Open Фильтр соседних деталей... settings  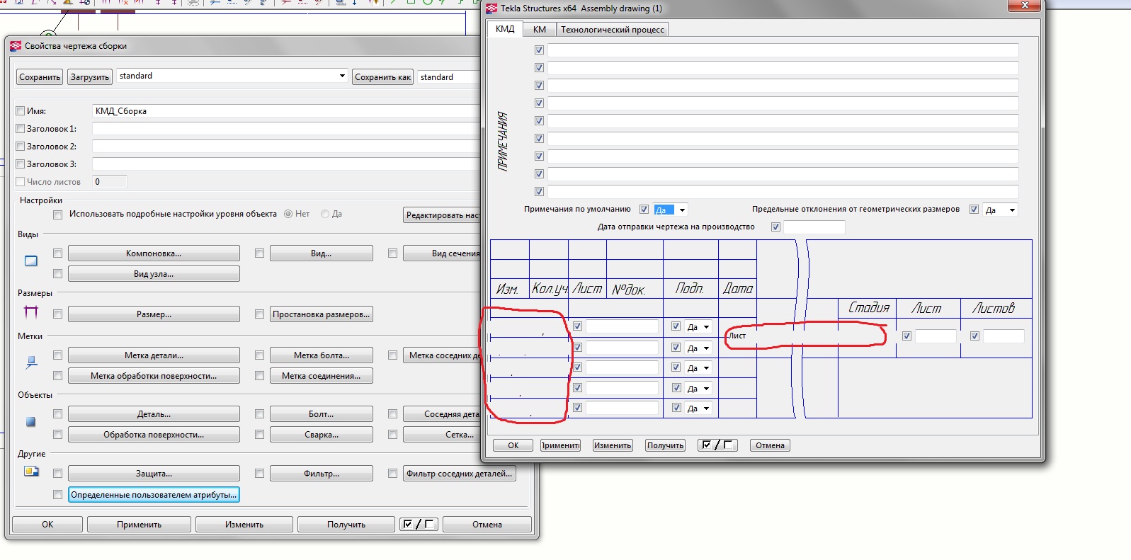tap(460, 474)
